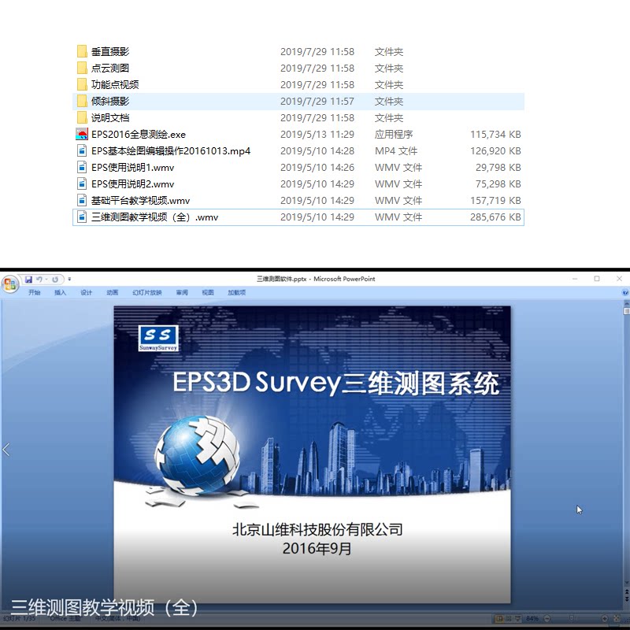Save the presentation with the floppy disk icon
630x630 pixels.
click(28, 280)
